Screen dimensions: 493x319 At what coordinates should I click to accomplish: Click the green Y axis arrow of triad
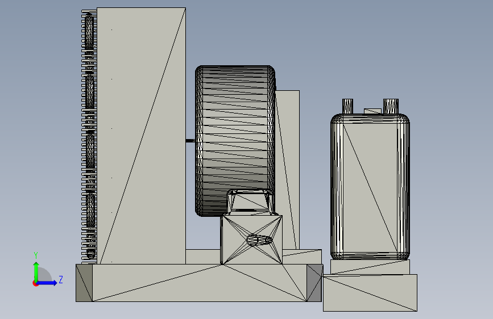coord(36,270)
